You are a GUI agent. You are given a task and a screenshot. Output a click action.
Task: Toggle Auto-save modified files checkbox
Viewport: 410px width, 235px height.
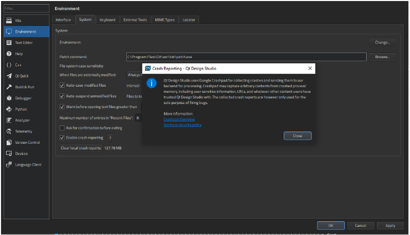(62, 85)
